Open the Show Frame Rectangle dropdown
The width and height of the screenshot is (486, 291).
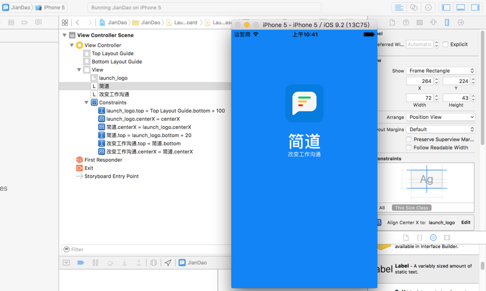pyautogui.click(x=440, y=70)
